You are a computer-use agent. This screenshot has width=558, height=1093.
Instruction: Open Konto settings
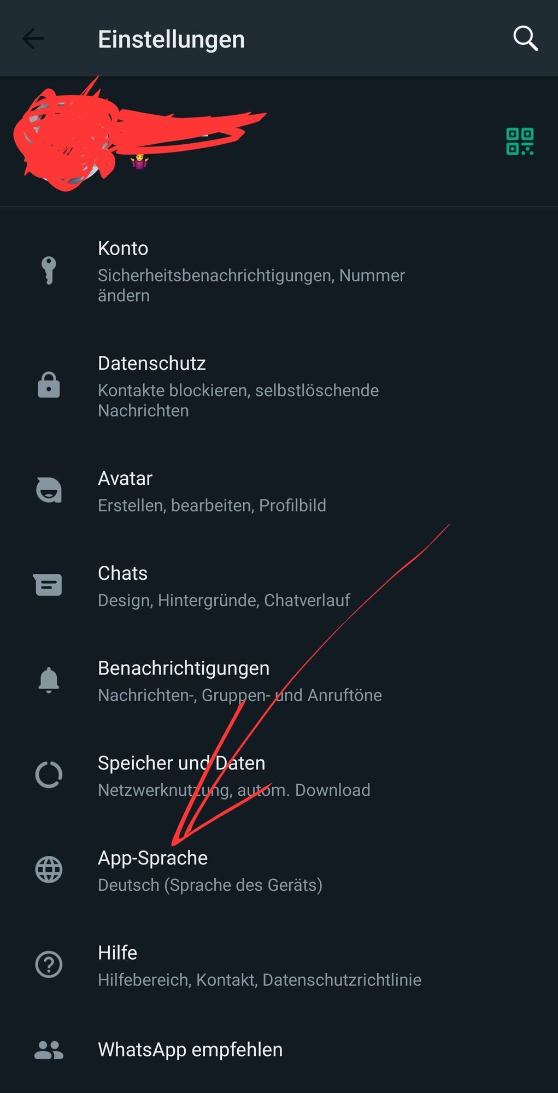pos(279,271)
